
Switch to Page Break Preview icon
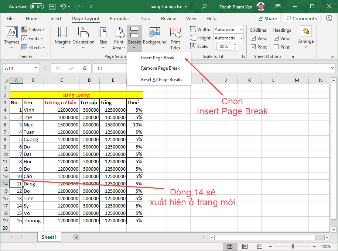[x=260, y=246]
